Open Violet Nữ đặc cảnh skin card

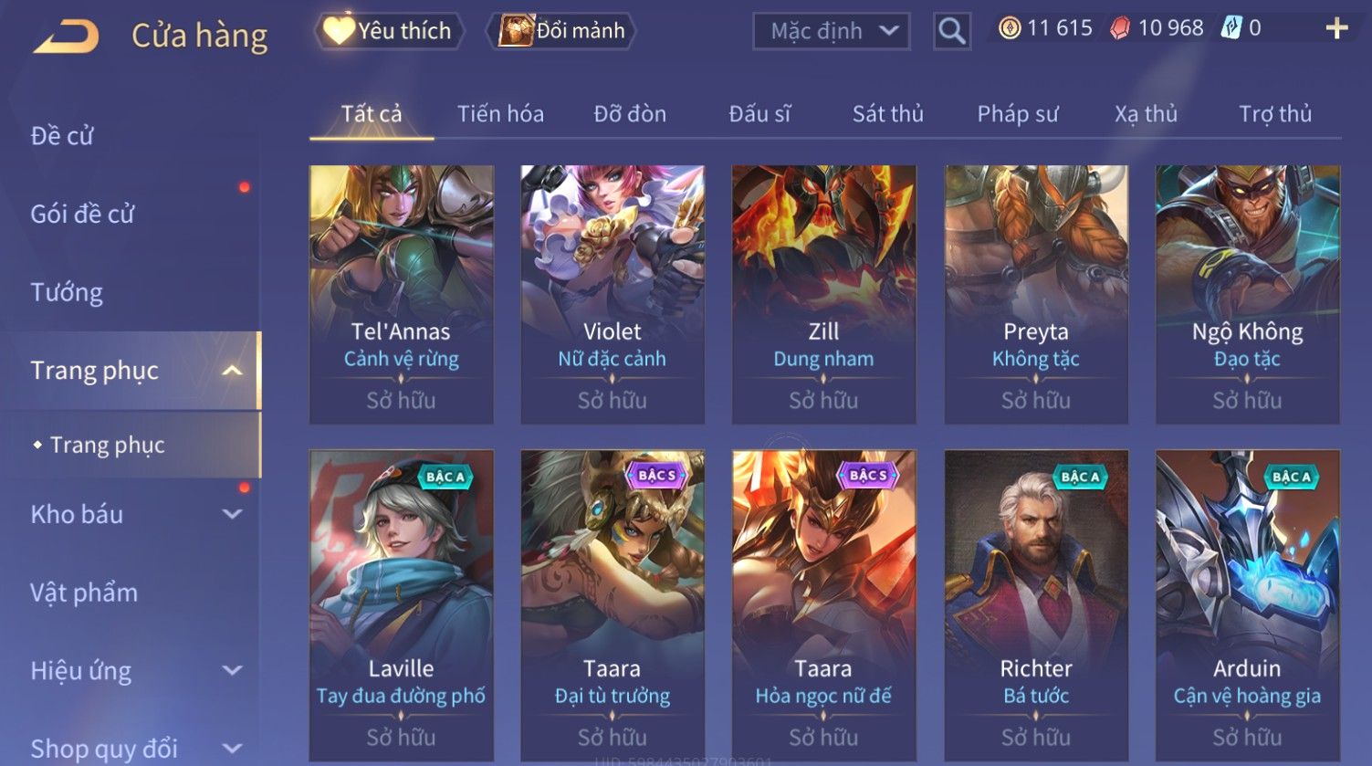click(x=613, y=294)
